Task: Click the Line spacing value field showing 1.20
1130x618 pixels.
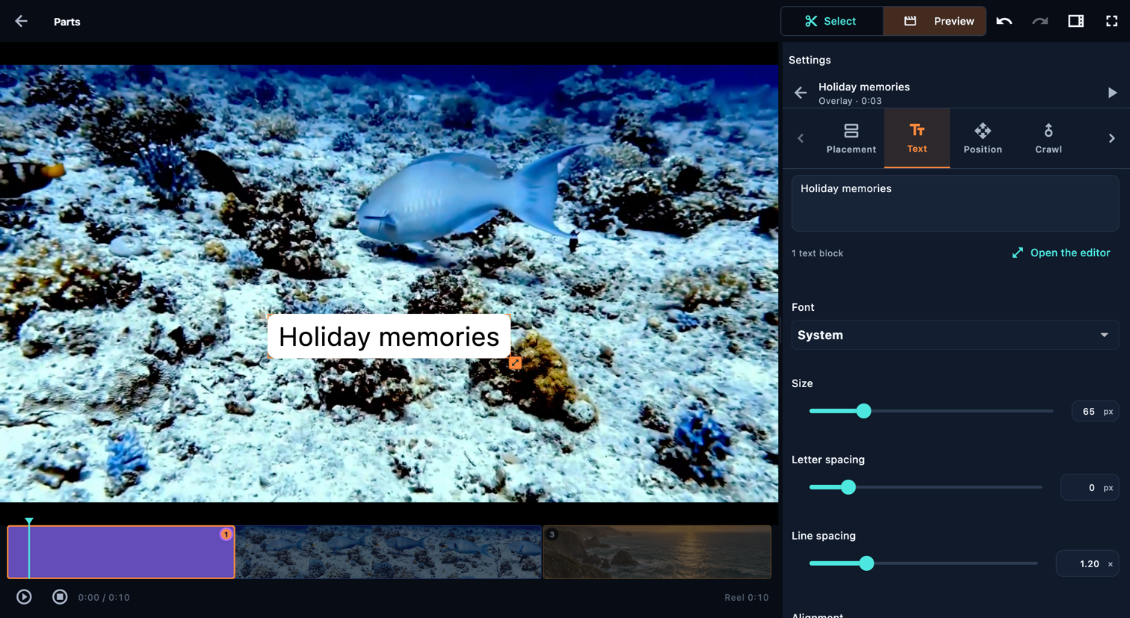Action: (x=1087, y=563)
